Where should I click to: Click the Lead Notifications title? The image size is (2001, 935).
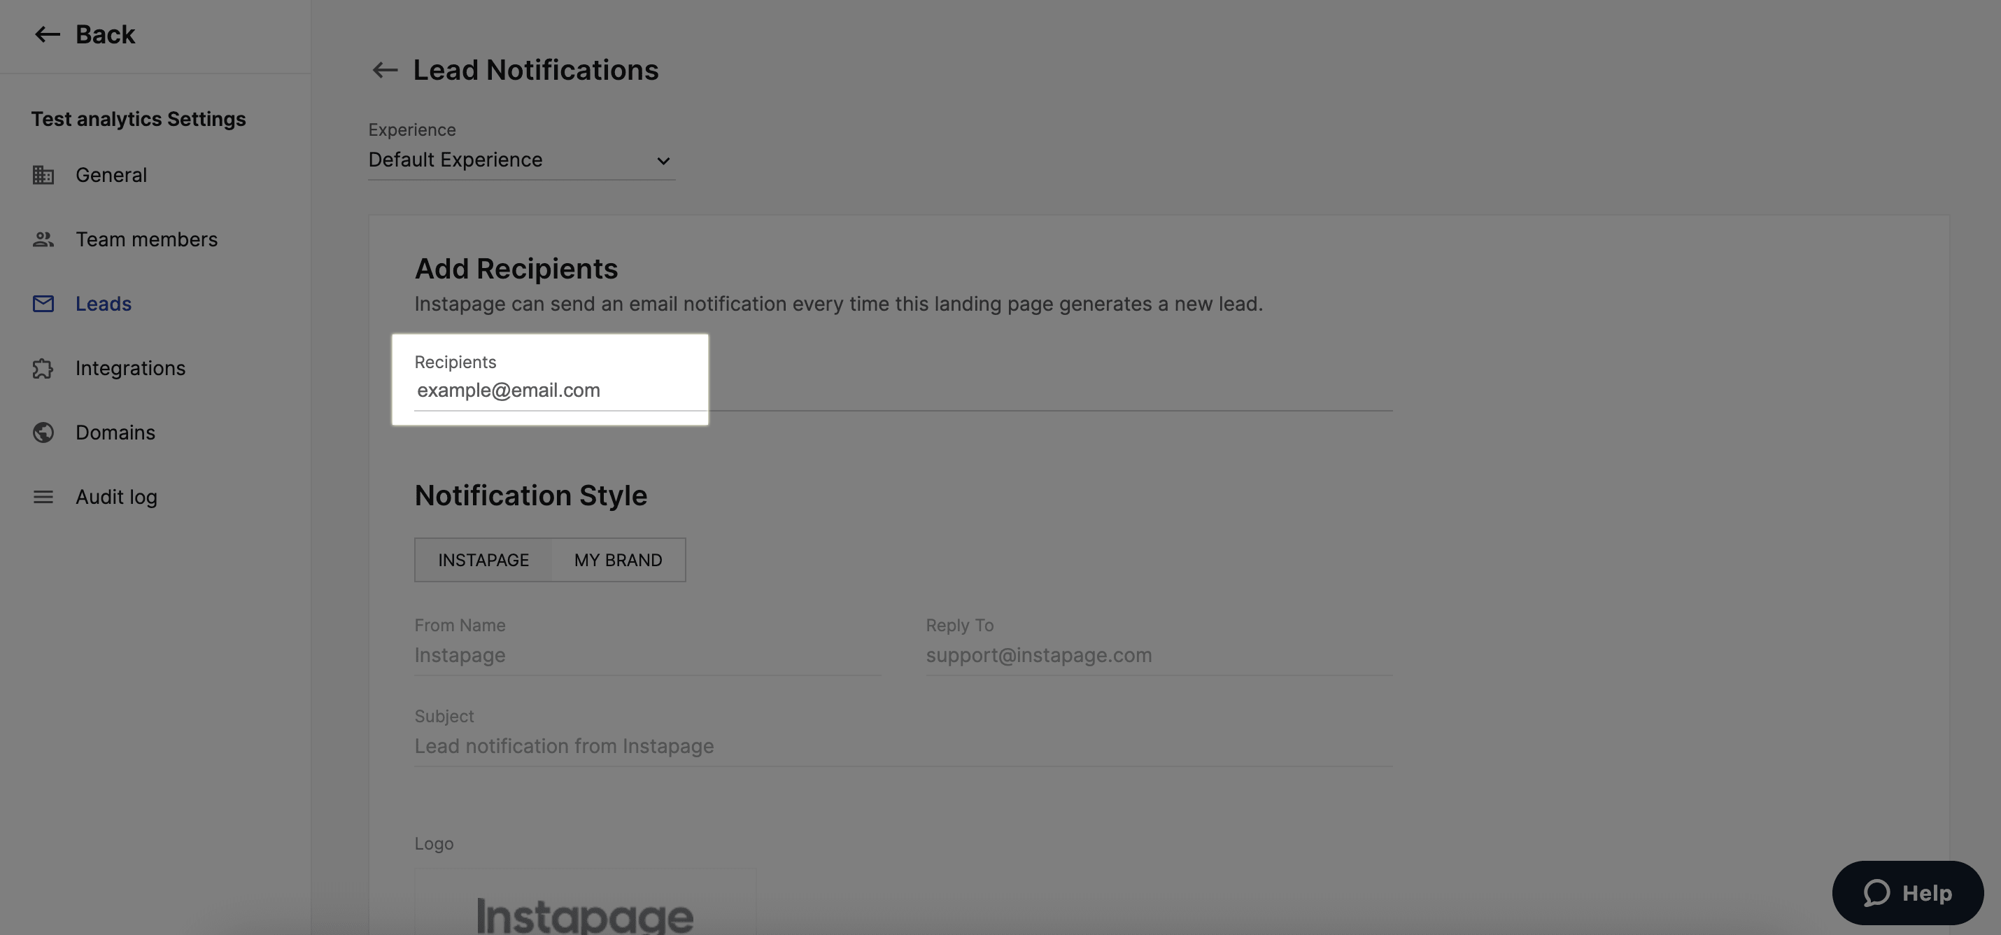pos(535,71)
